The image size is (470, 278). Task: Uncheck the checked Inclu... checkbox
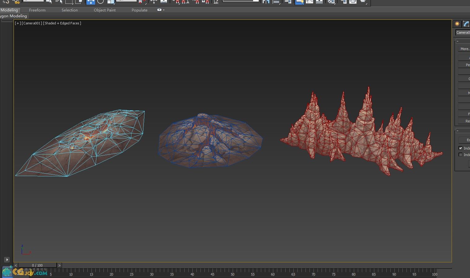click(460, 148)
